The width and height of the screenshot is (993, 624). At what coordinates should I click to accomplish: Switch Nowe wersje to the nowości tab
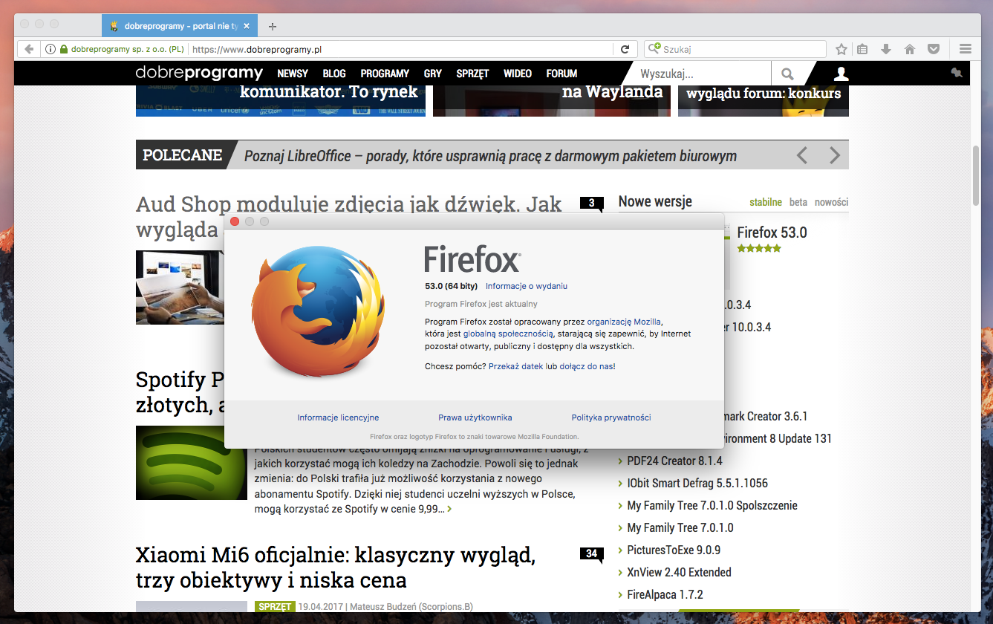pyautogui.click(x=831, y=202)
